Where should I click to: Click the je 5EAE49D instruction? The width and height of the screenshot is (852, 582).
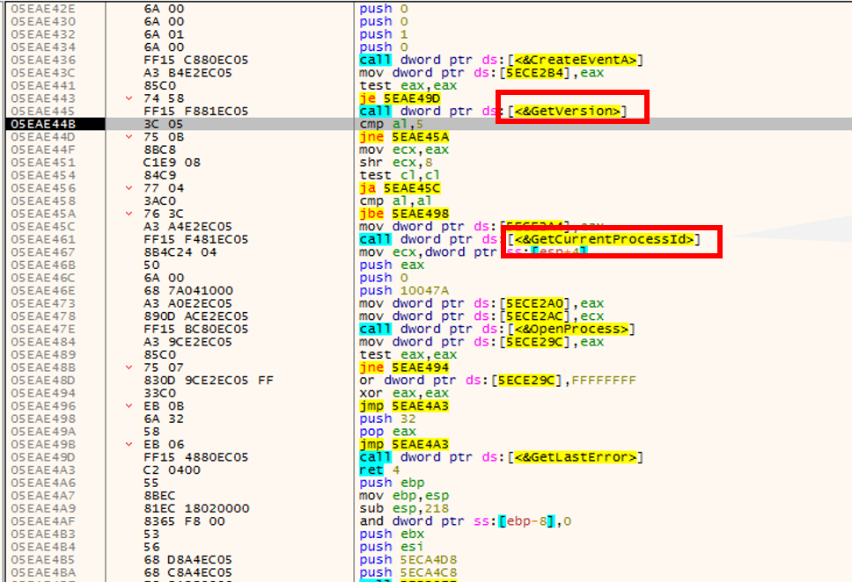(400, 98)
